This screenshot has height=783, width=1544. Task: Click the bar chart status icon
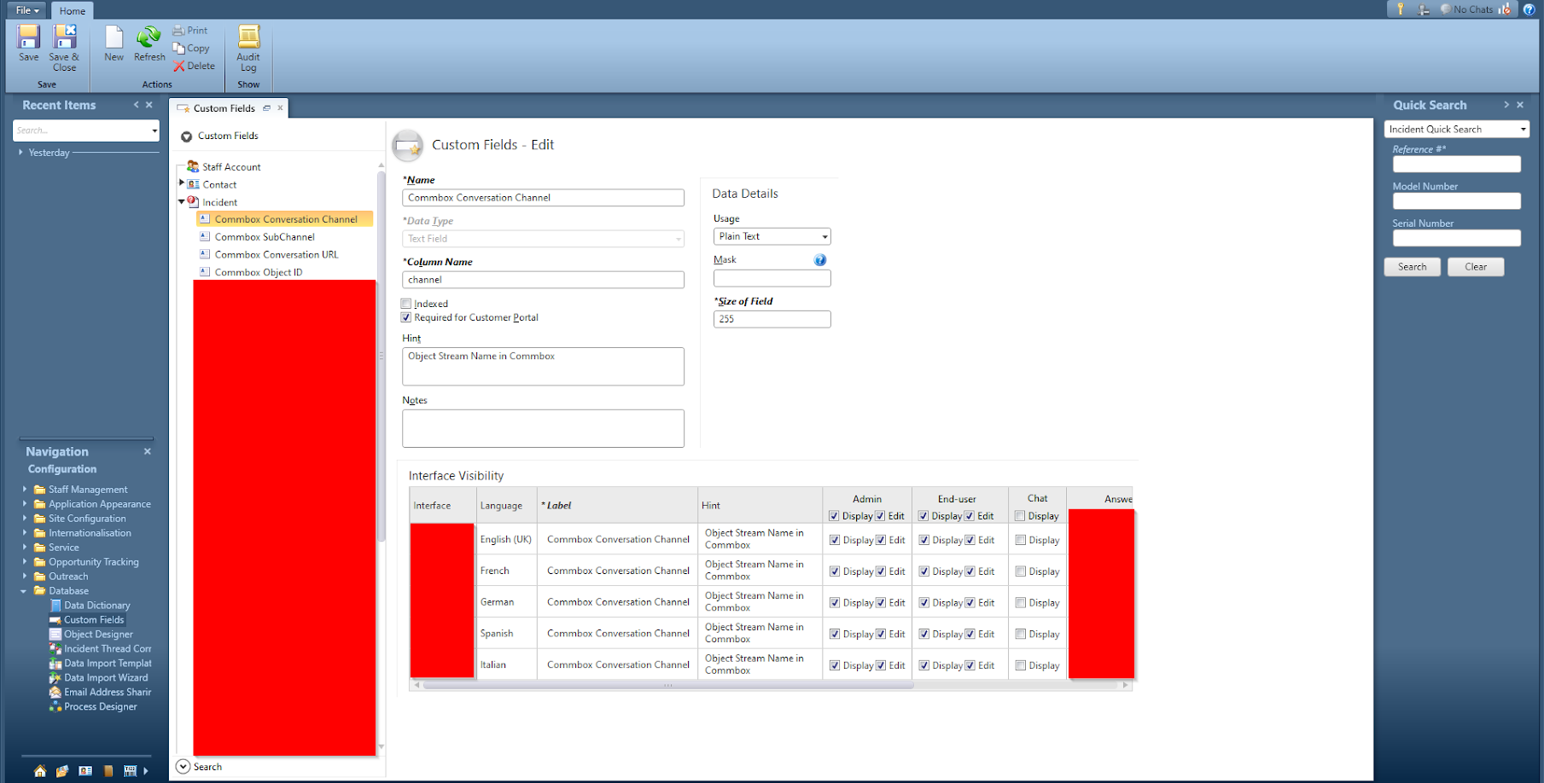[x=1505, y=9]
